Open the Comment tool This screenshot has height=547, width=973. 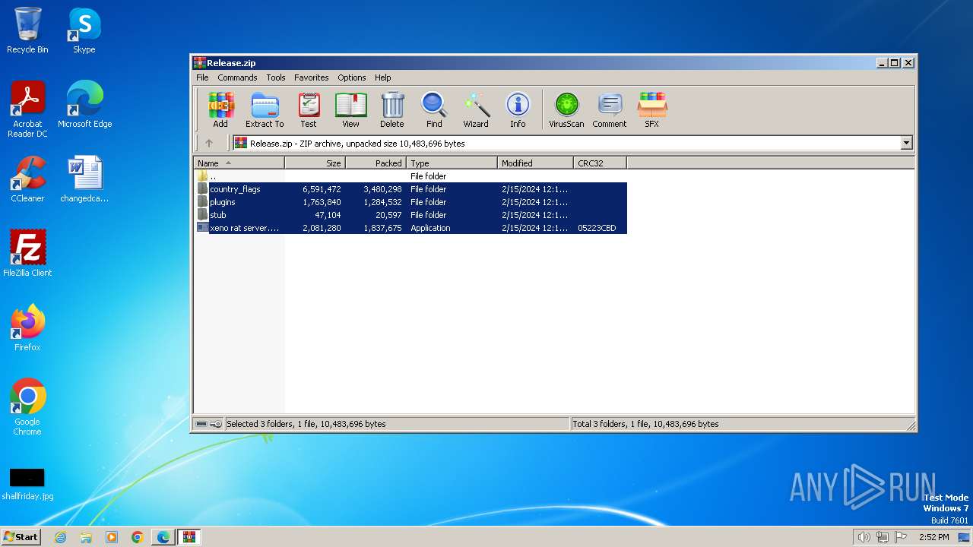click(x=610, y=110)
